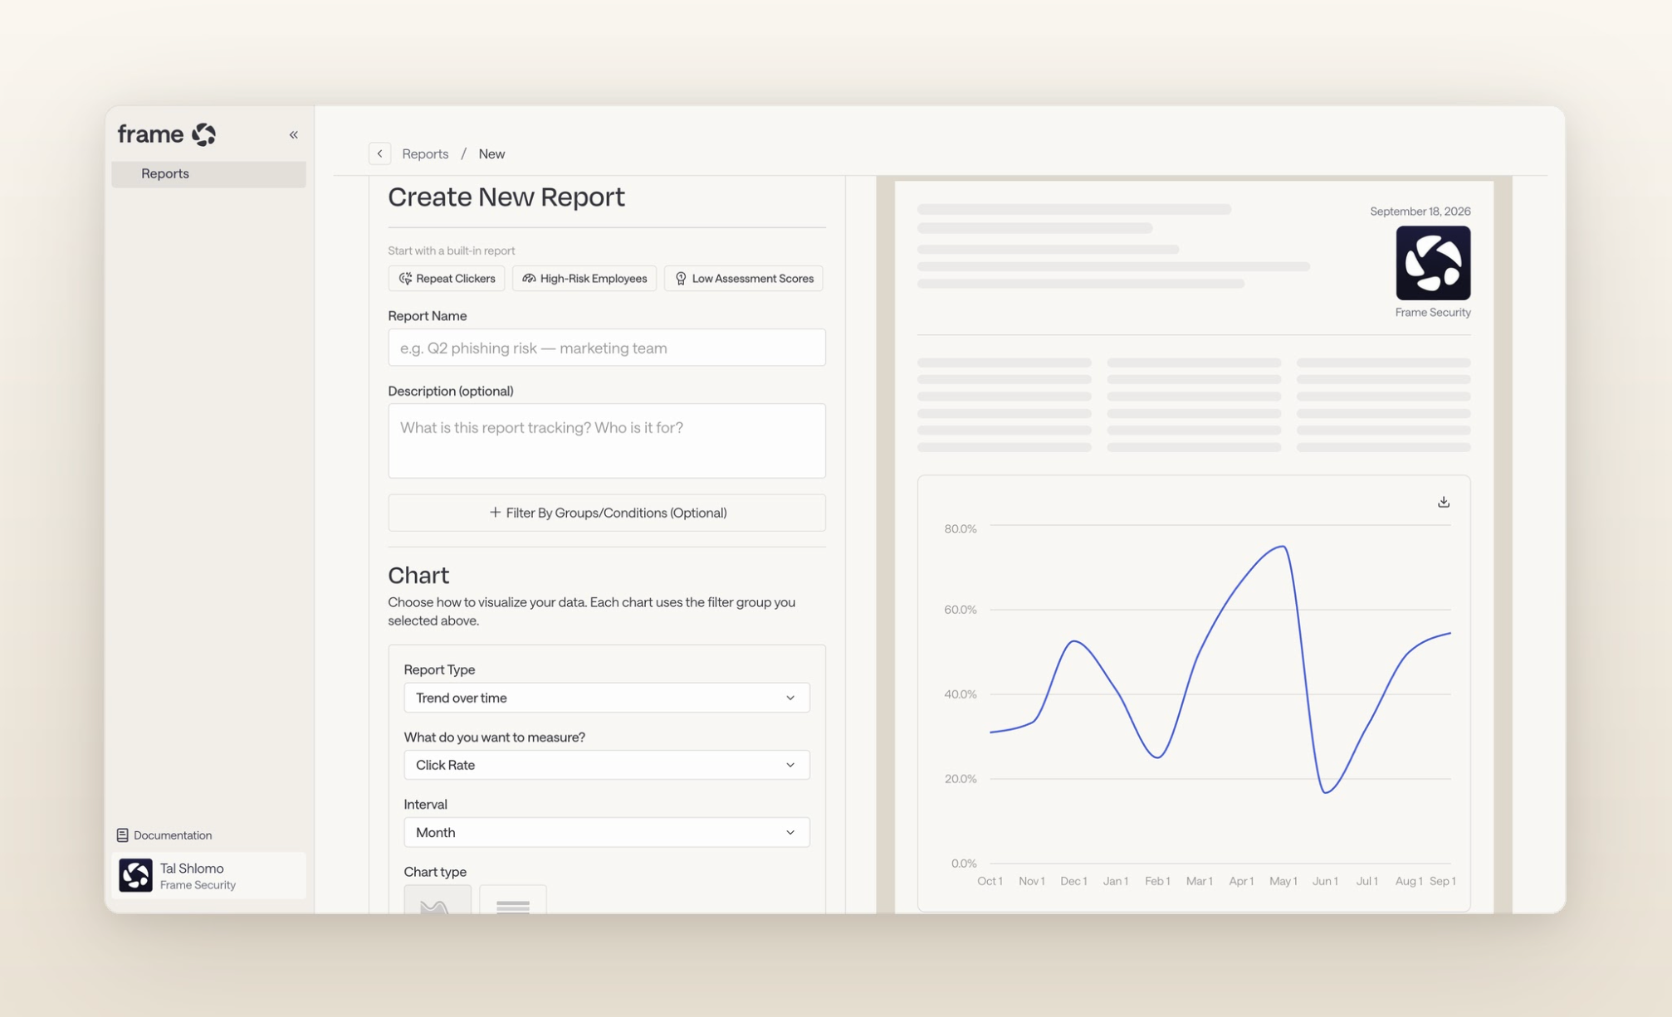Open the Report Type dropdown

(607, 698)
